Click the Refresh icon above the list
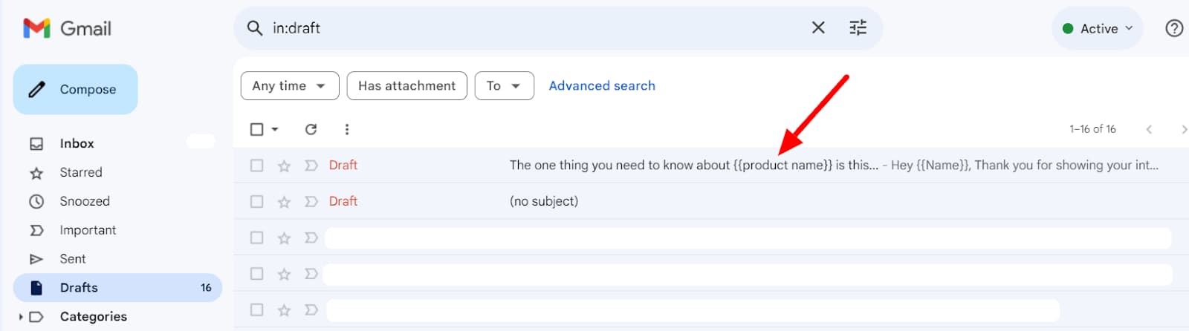The width and height of the screenshot is (1189, 331). click(x=311, y=129)
